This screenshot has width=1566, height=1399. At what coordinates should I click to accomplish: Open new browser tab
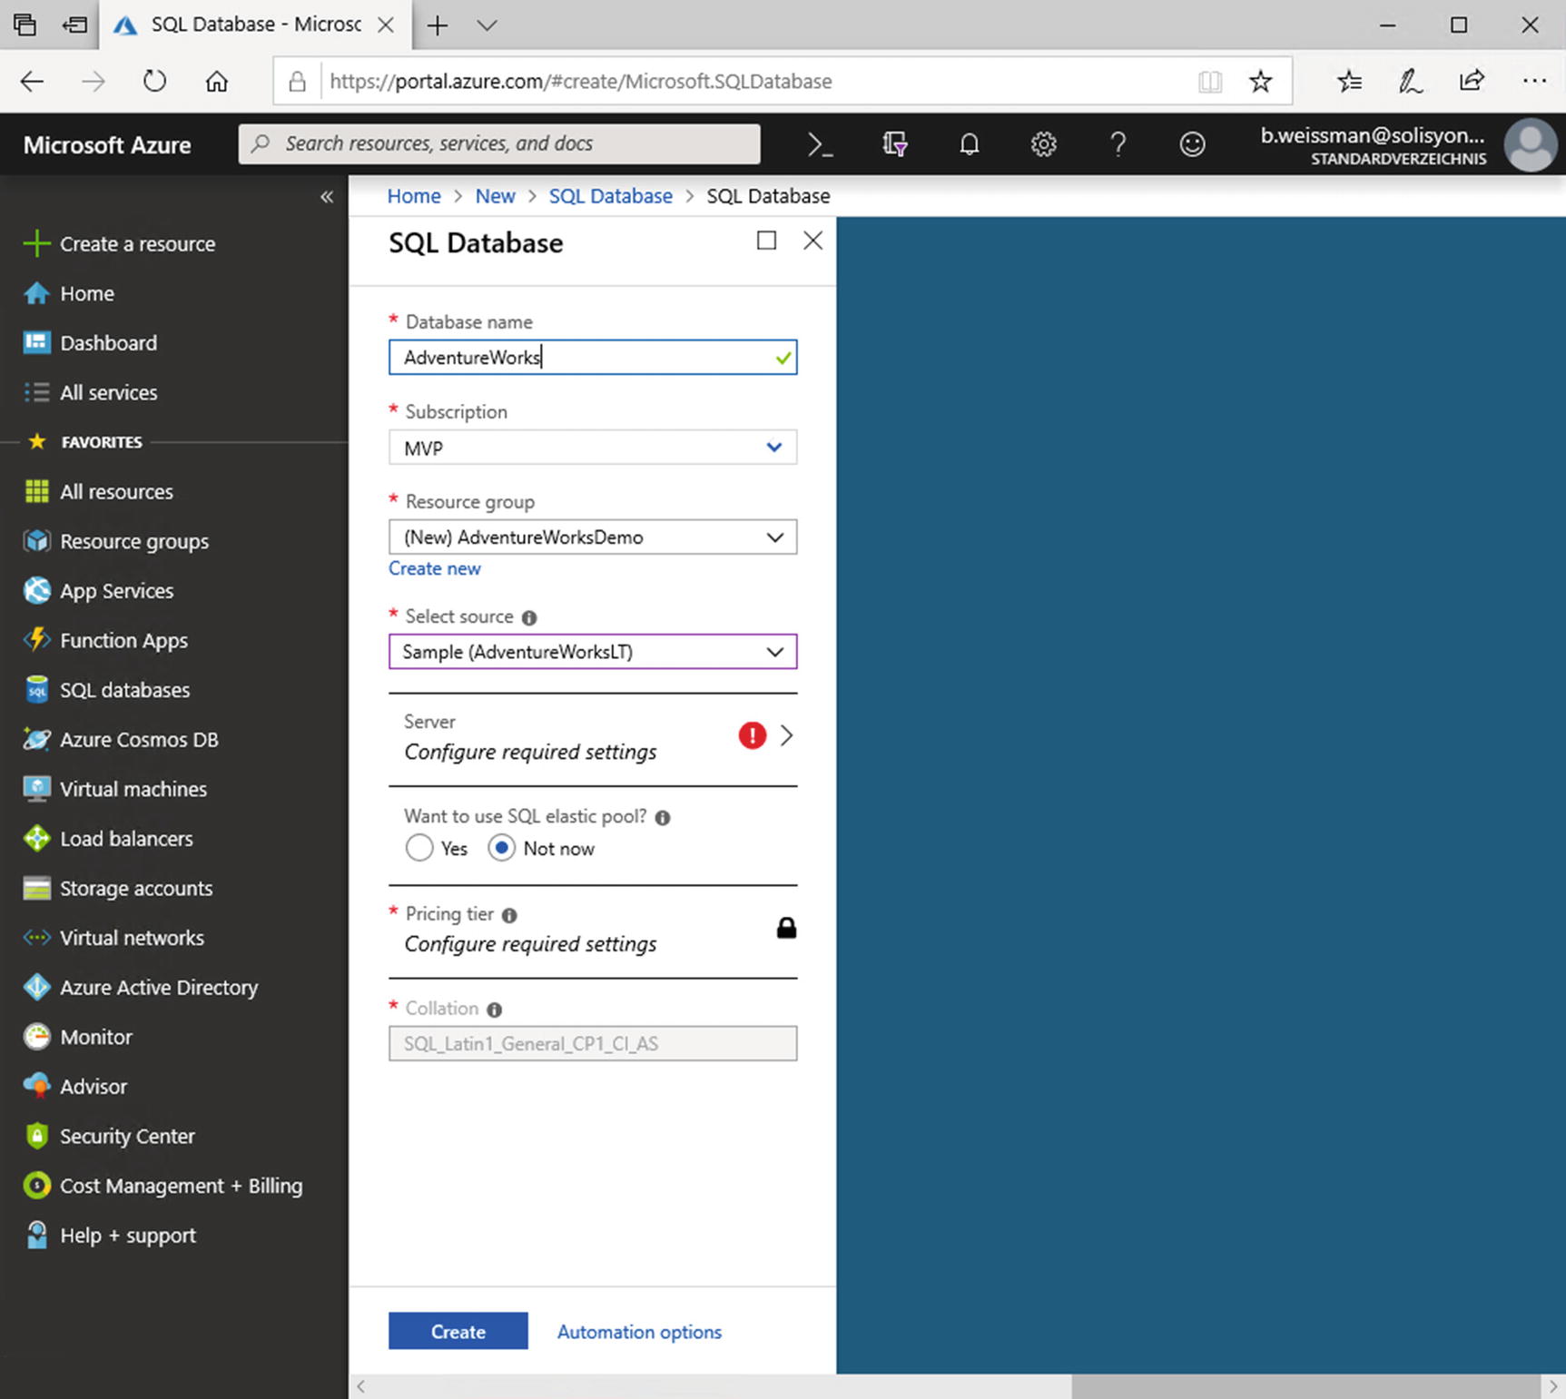pyautogui.click(x=438, y=25)
